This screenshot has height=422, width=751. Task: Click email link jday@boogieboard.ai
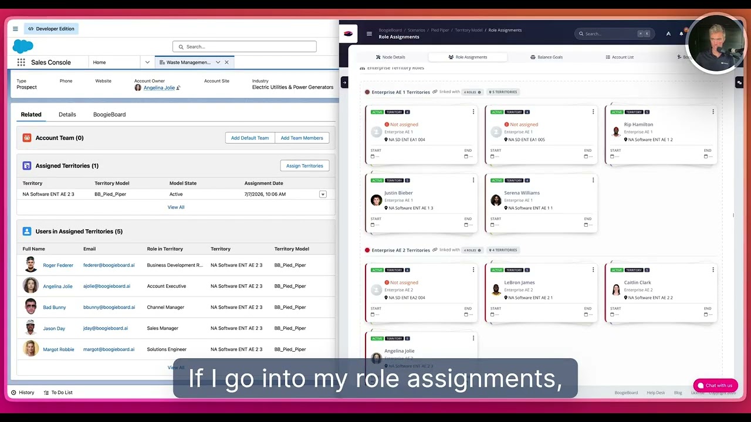click(106, 328)
